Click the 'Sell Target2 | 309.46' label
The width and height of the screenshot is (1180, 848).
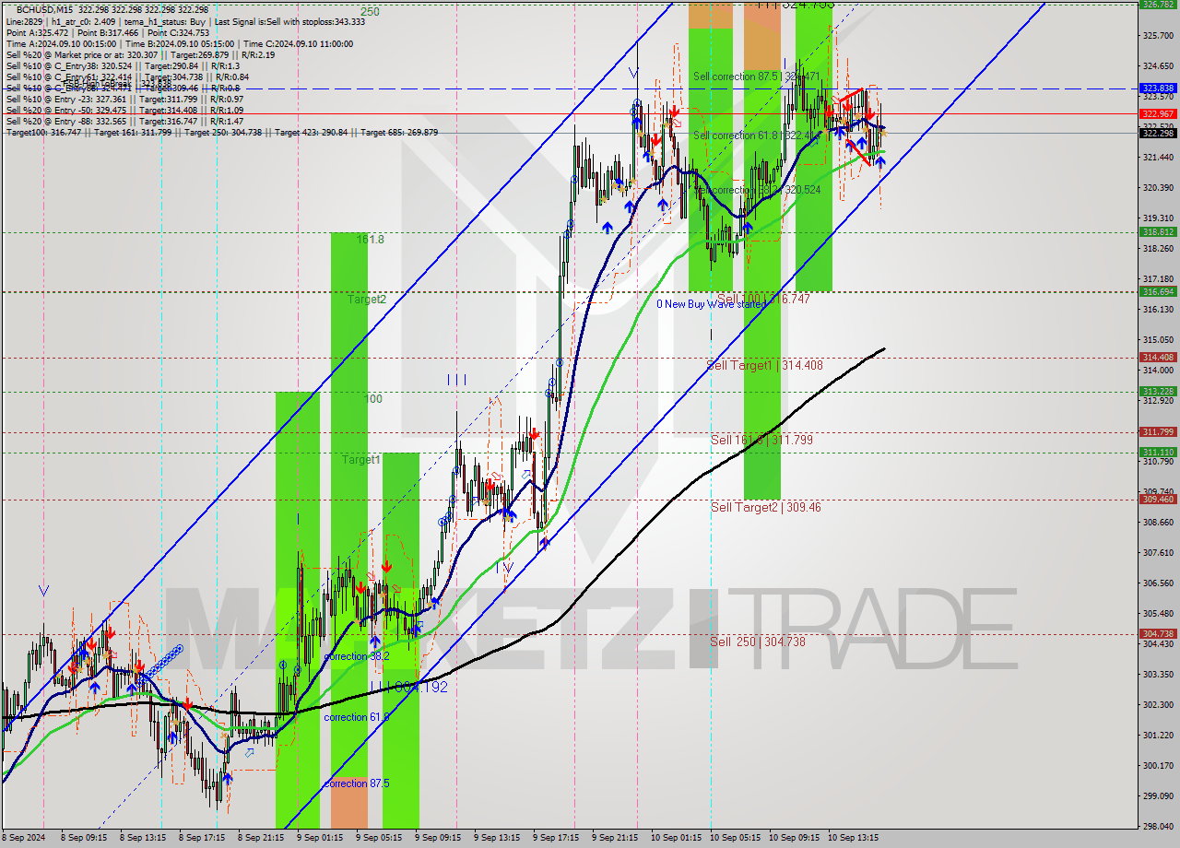[765, 507]
